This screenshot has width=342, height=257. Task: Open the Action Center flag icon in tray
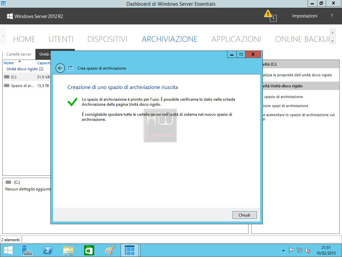point(291,250)
